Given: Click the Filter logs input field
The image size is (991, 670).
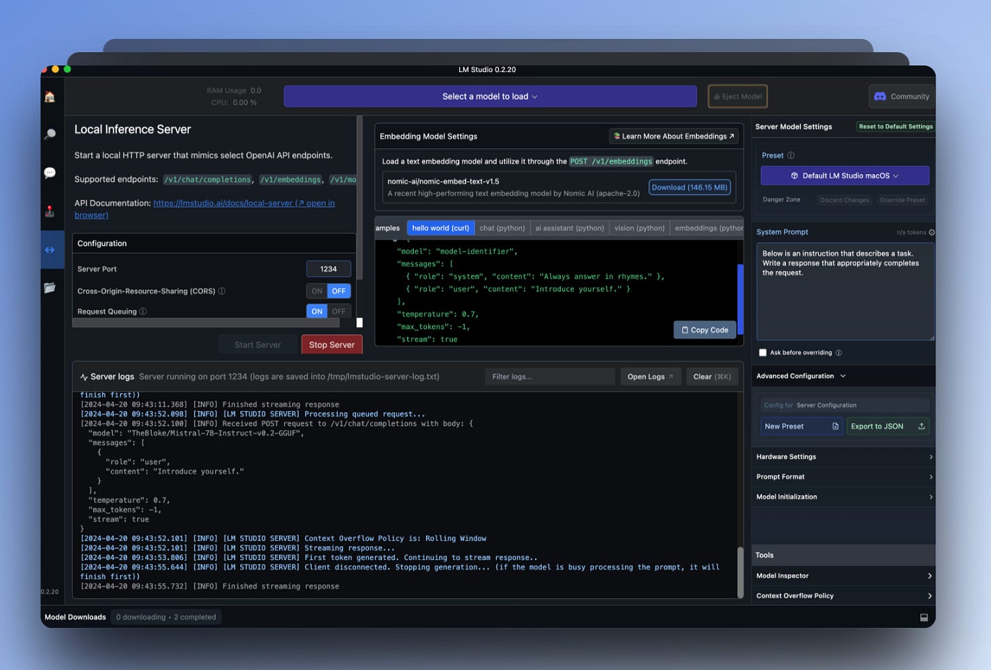Looking at the screenshot, I should (x=550, y=377).
